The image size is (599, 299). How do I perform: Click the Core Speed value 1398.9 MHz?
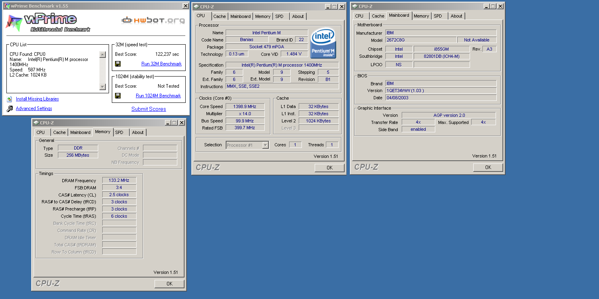tap(245, 106)
